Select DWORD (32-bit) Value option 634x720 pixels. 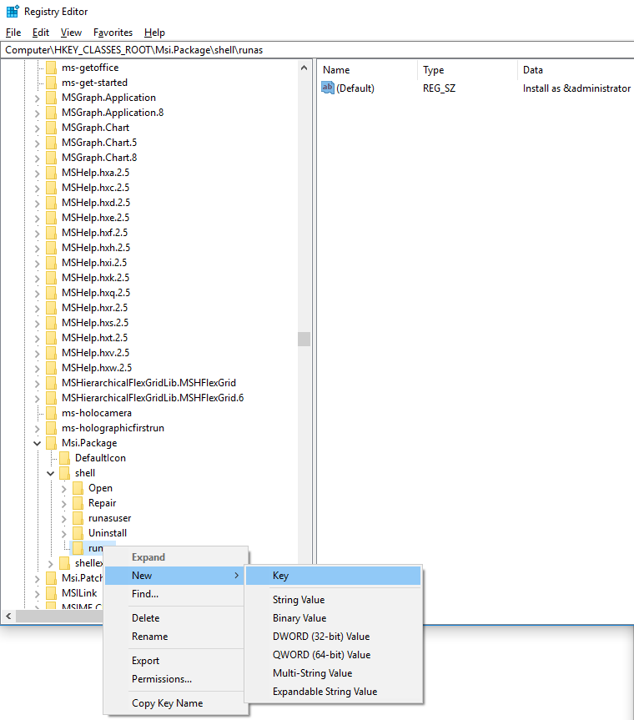click(320, 637)
